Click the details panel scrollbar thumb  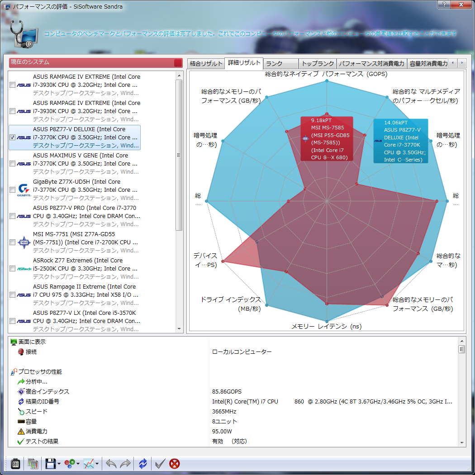[462, 349]
